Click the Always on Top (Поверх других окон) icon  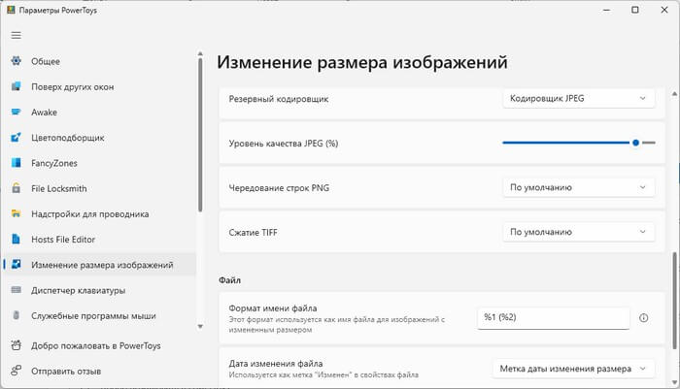coord(17,86)
